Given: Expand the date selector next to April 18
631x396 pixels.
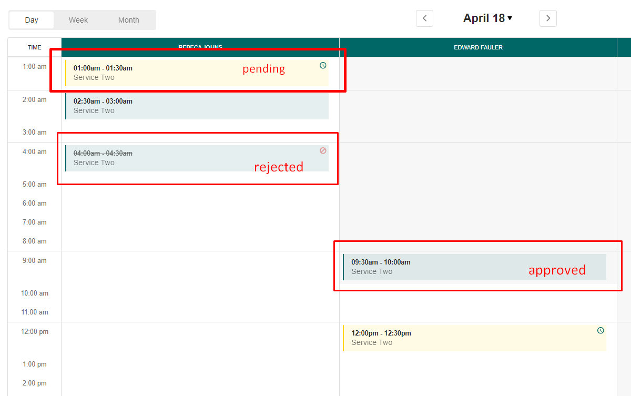Looking at the screenshot, I should click(x=510, y=18).
